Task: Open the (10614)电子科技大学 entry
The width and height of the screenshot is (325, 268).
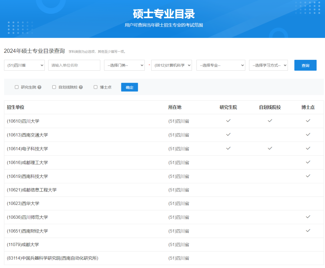Action: click(27, 149)
